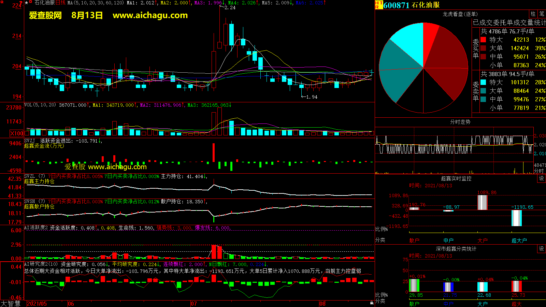Click the red question mark icon at top left
Image resolution: width=546 pixels, height=307 pixels.
pos(21,3)
